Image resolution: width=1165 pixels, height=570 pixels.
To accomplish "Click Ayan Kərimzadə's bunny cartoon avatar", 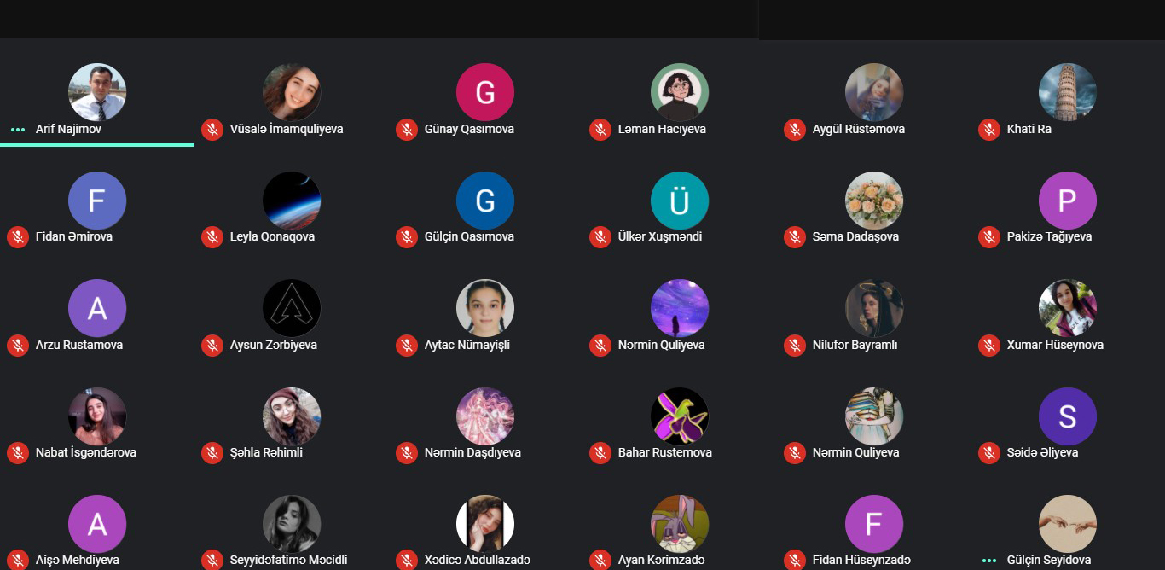I will [x=680, y=524].
